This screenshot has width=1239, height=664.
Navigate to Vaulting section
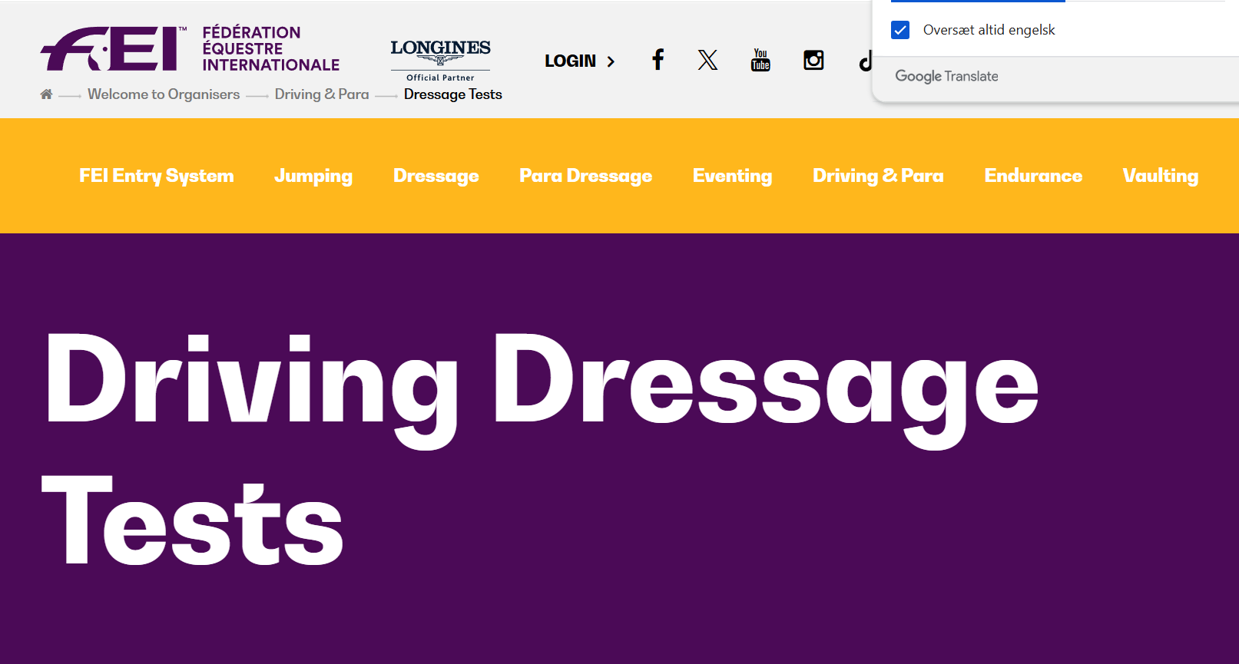1160,176
